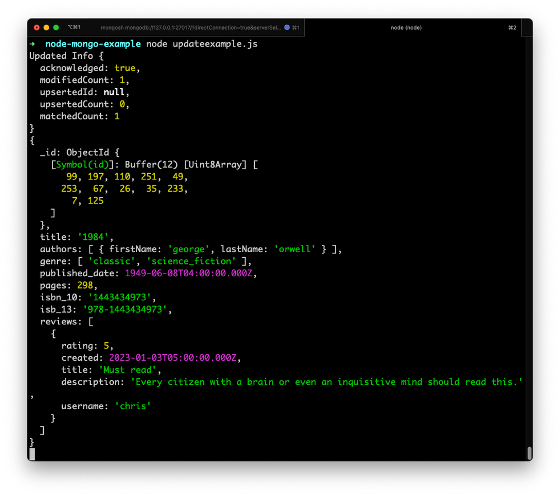This screenshot has width=560, height=497.
Task: Click the green zoom traffic light button
Action: (56, 27)
